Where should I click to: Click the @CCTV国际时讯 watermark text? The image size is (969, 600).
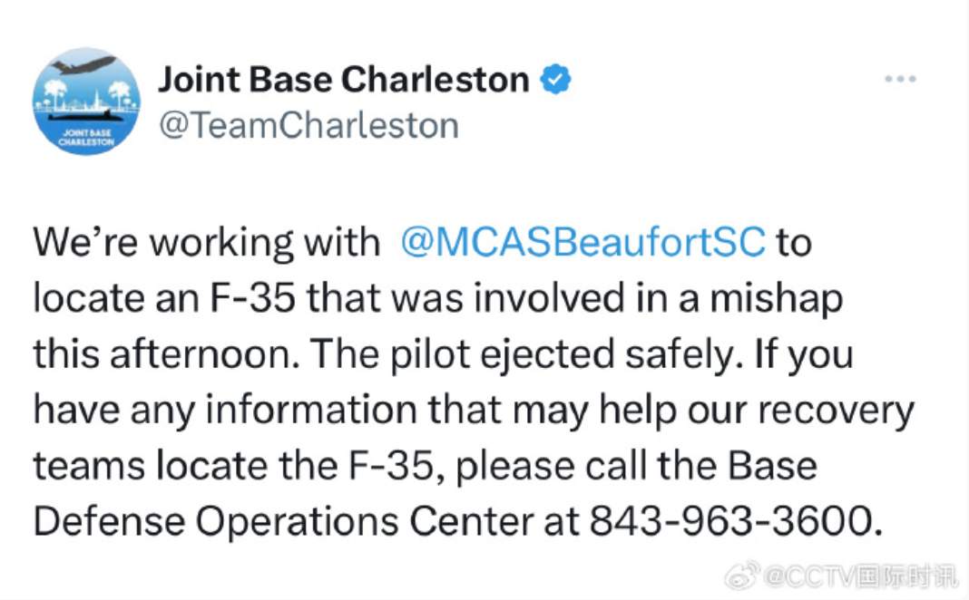pyautogui.click(x=861, y=576)
